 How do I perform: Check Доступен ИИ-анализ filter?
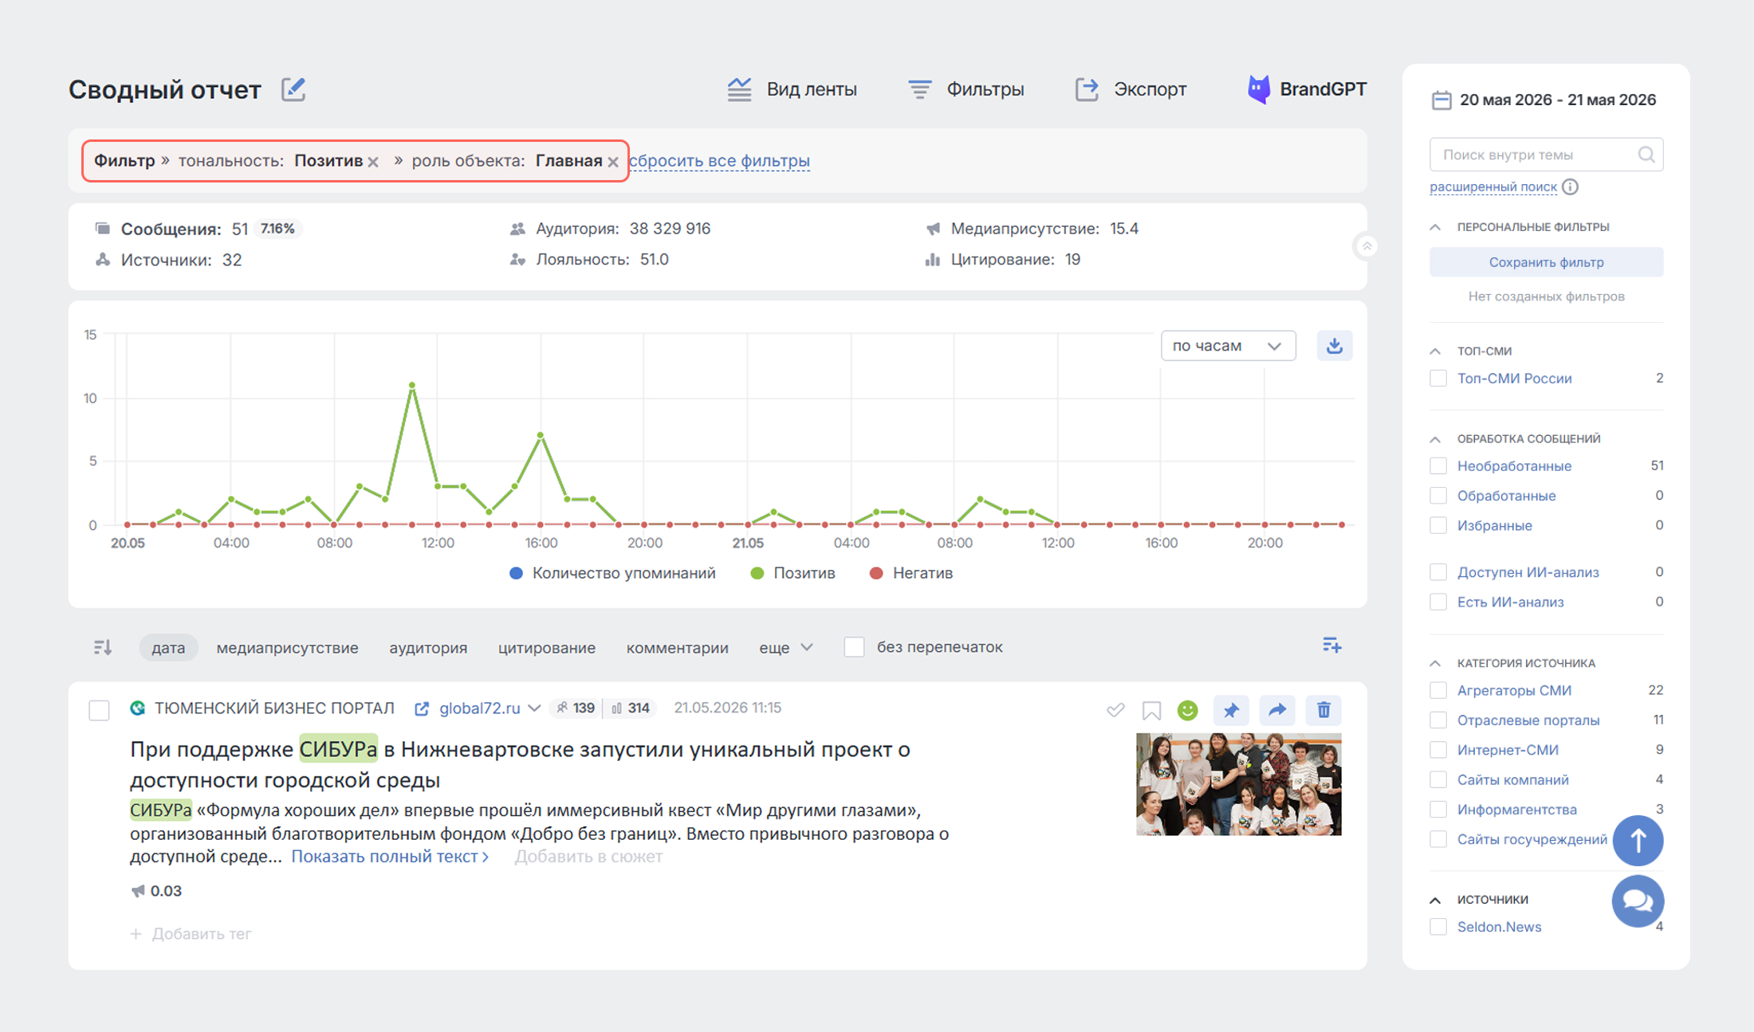(1438, 572)
